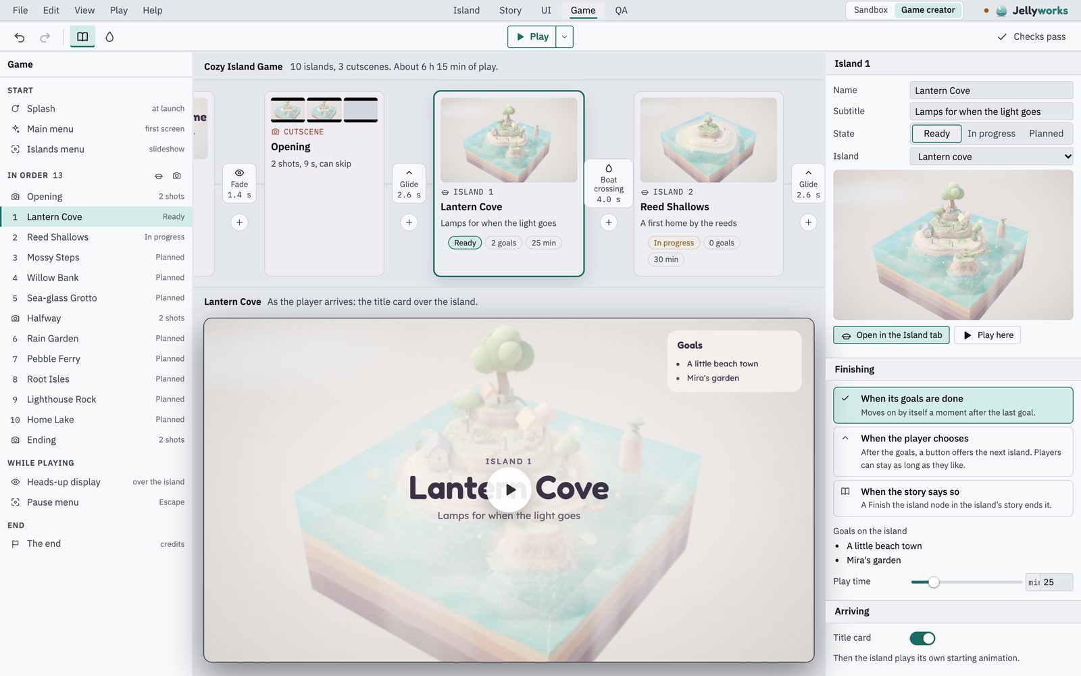The image size is (1081, 676).
Task: Toggle the open book icon in toolbar
Action: click(82, 37)
